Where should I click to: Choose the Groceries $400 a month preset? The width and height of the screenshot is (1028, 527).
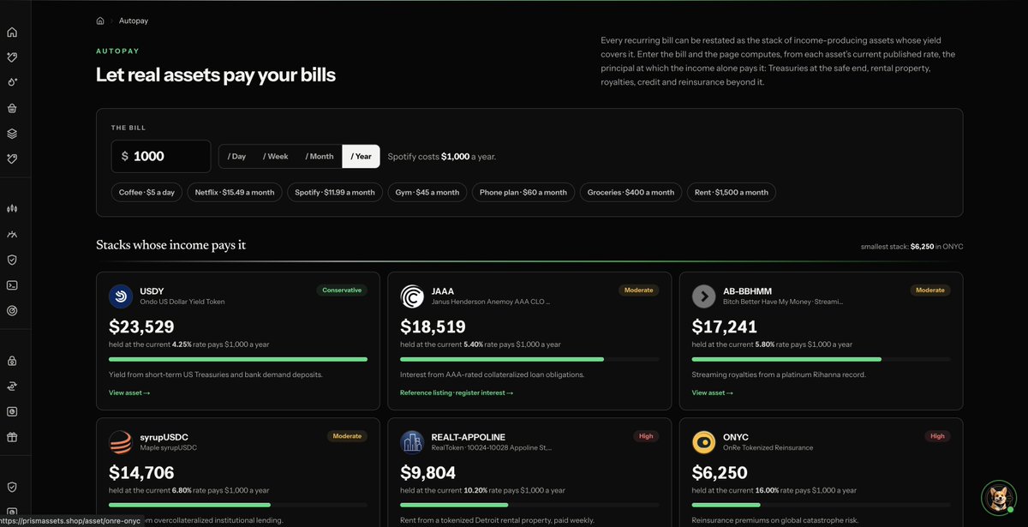(x=631, y=192)
